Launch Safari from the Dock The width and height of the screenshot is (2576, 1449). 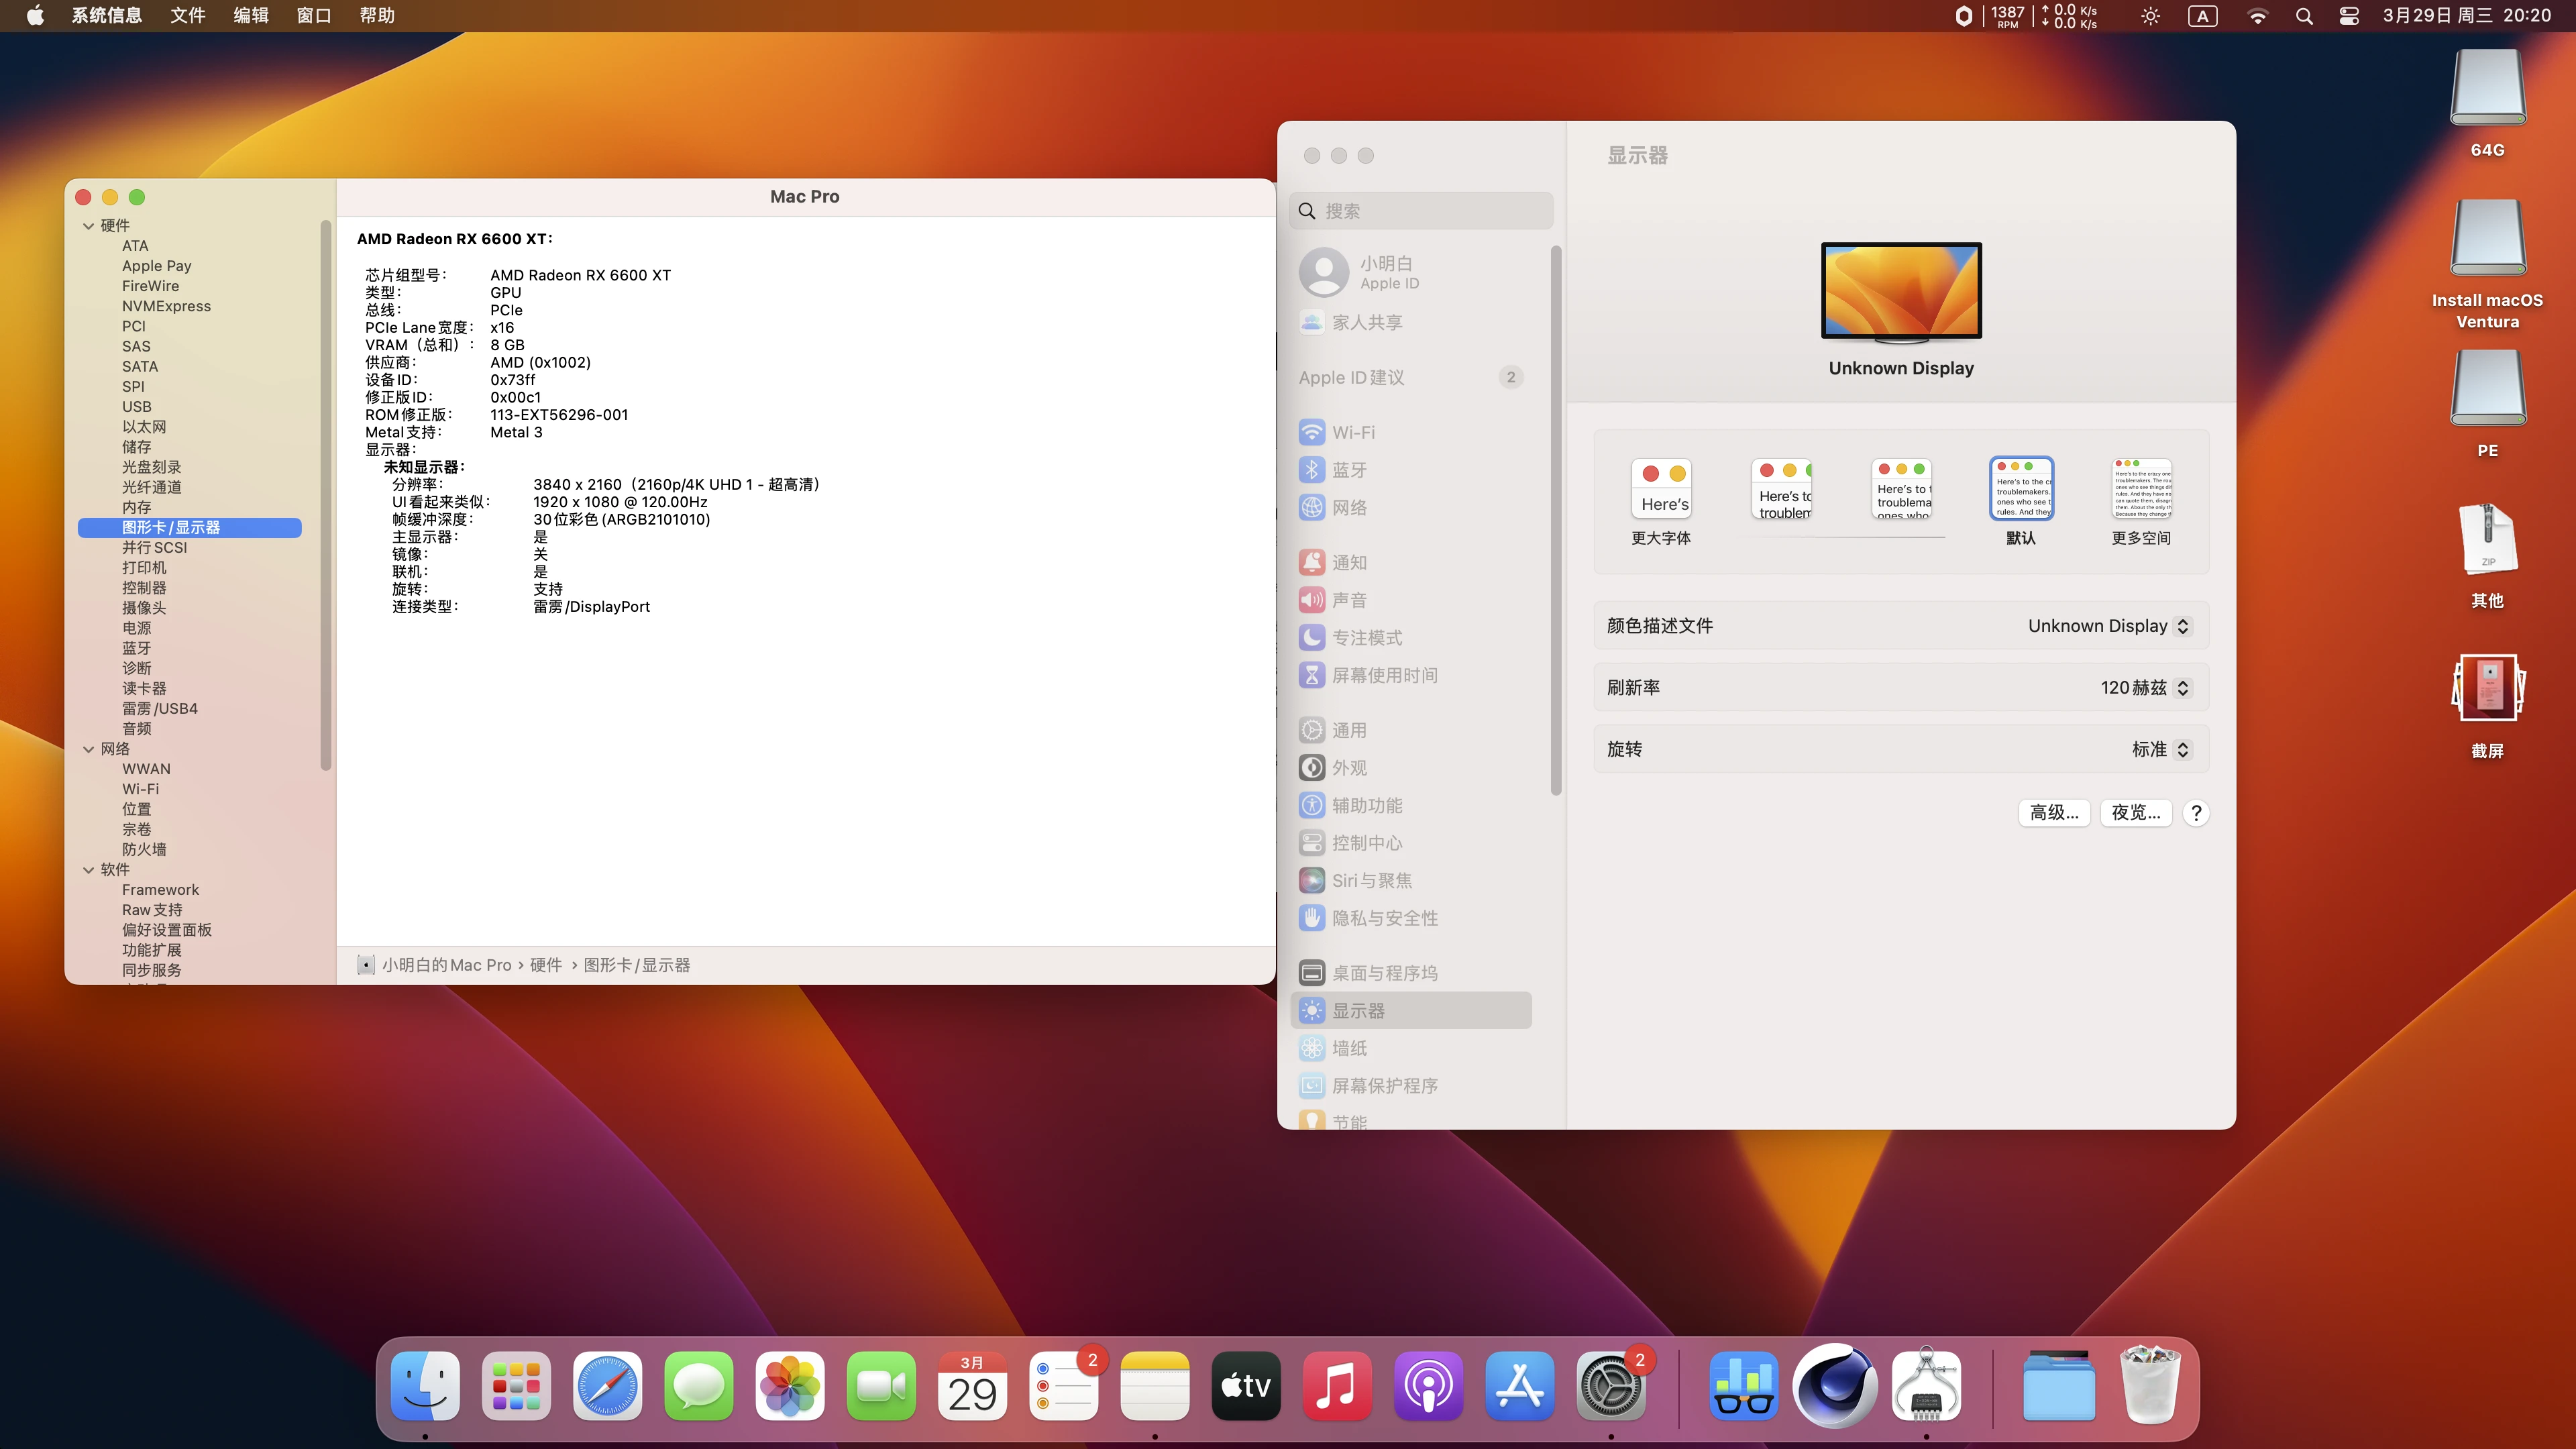click(x=607, y=1386)
